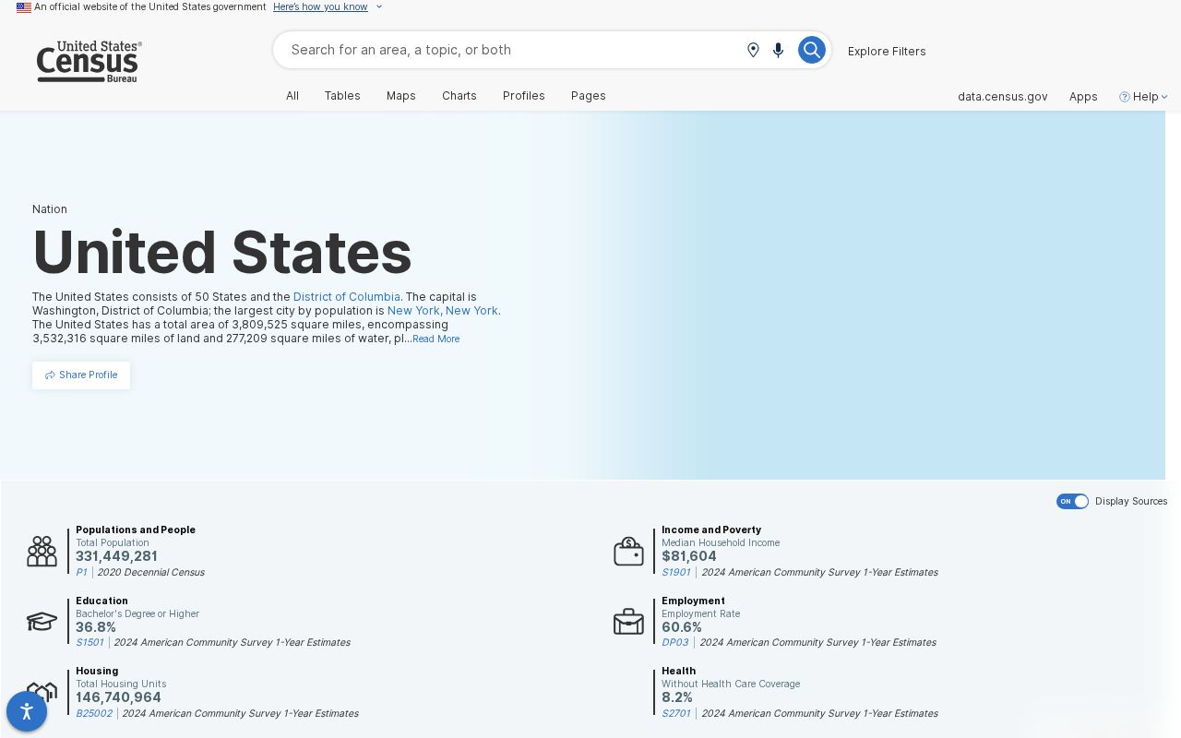Select the All tab
This screenshot has height=738, width=1181.
click(x=292, y=96)
